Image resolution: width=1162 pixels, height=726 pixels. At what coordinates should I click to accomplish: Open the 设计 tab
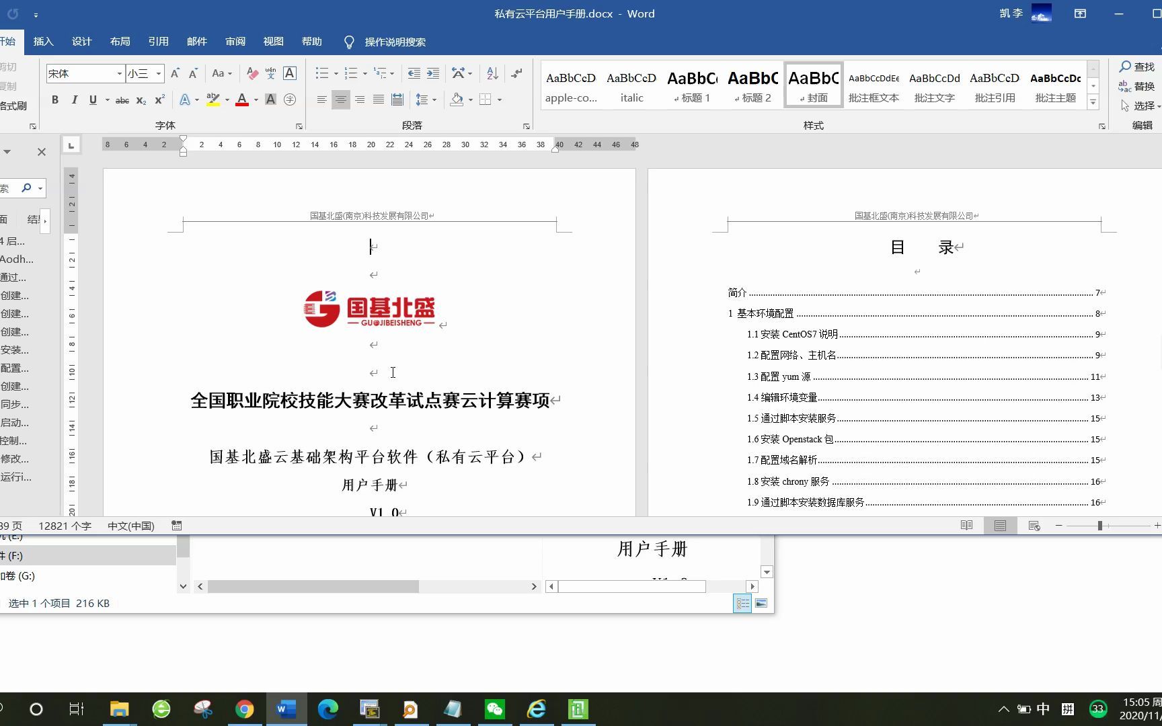pyautogui.click(x=81, y=42)
